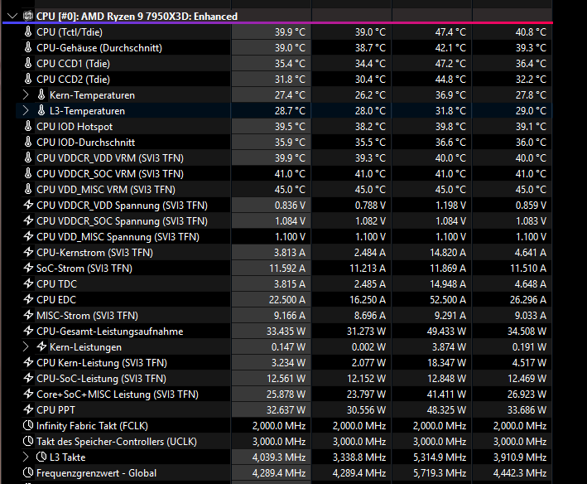Click bolt icon beside SoC-Strom (SVI3 TFN)
This screenshot has height=484, width=587.
[x=28, y=268]
